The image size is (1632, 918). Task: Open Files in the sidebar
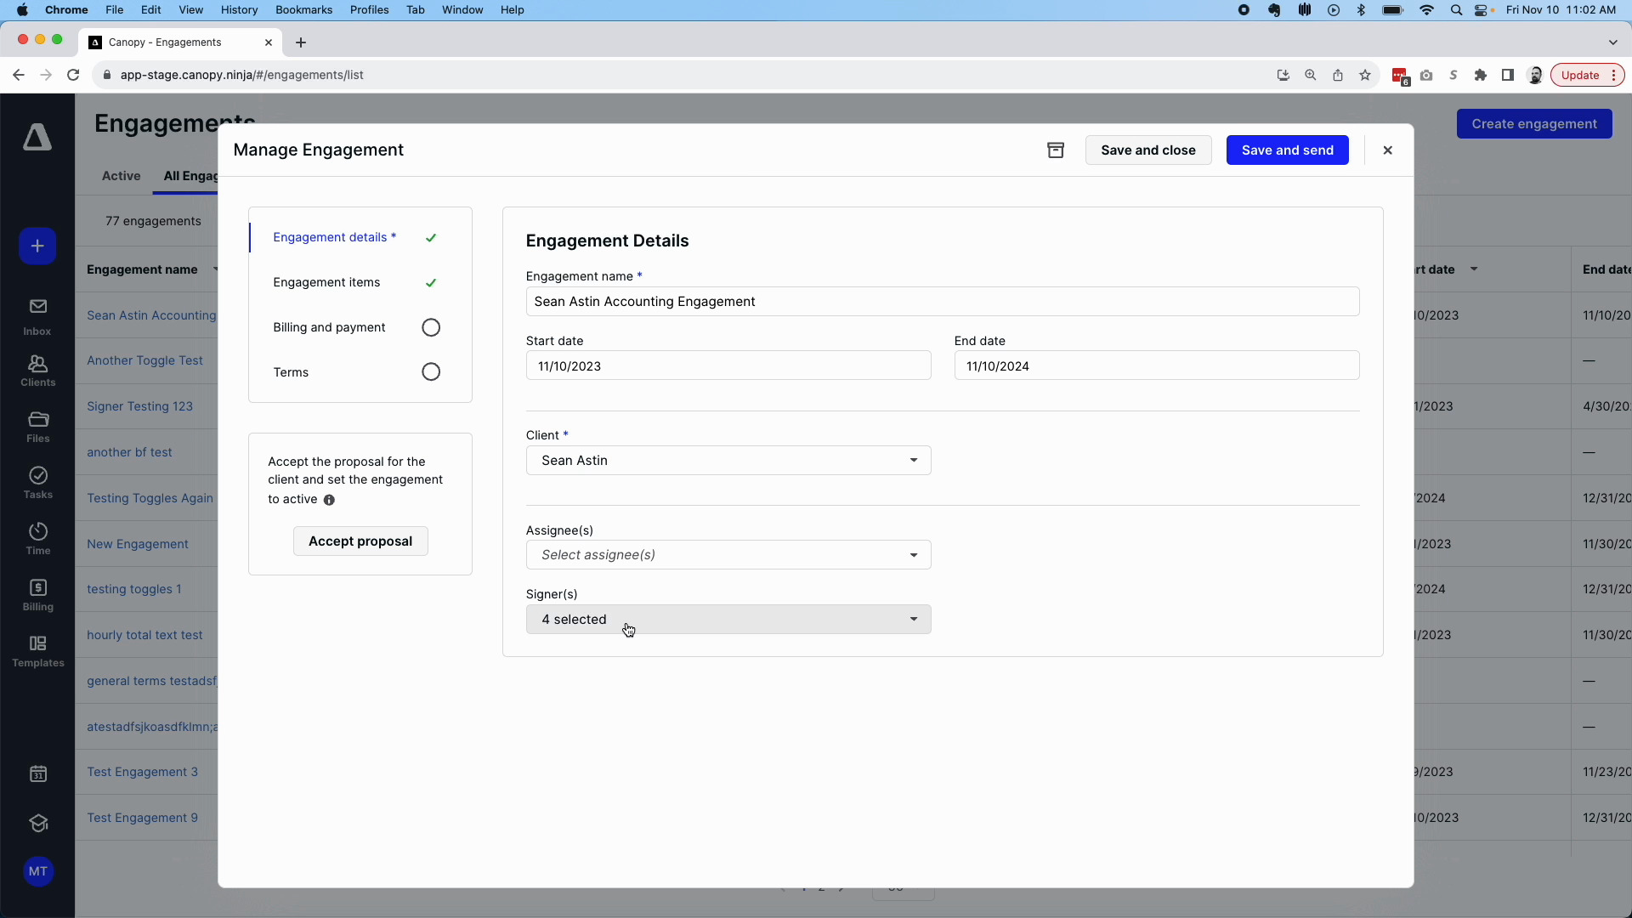click(37, 428)
